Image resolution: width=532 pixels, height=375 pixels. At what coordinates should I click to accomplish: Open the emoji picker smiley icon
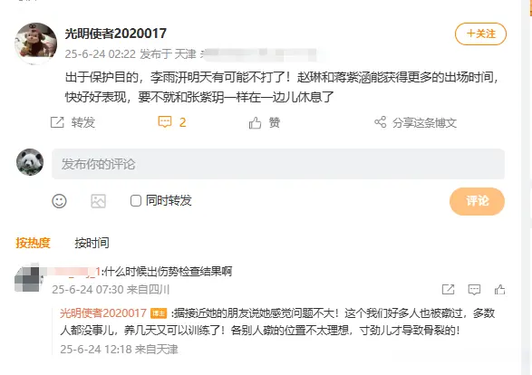59,201
